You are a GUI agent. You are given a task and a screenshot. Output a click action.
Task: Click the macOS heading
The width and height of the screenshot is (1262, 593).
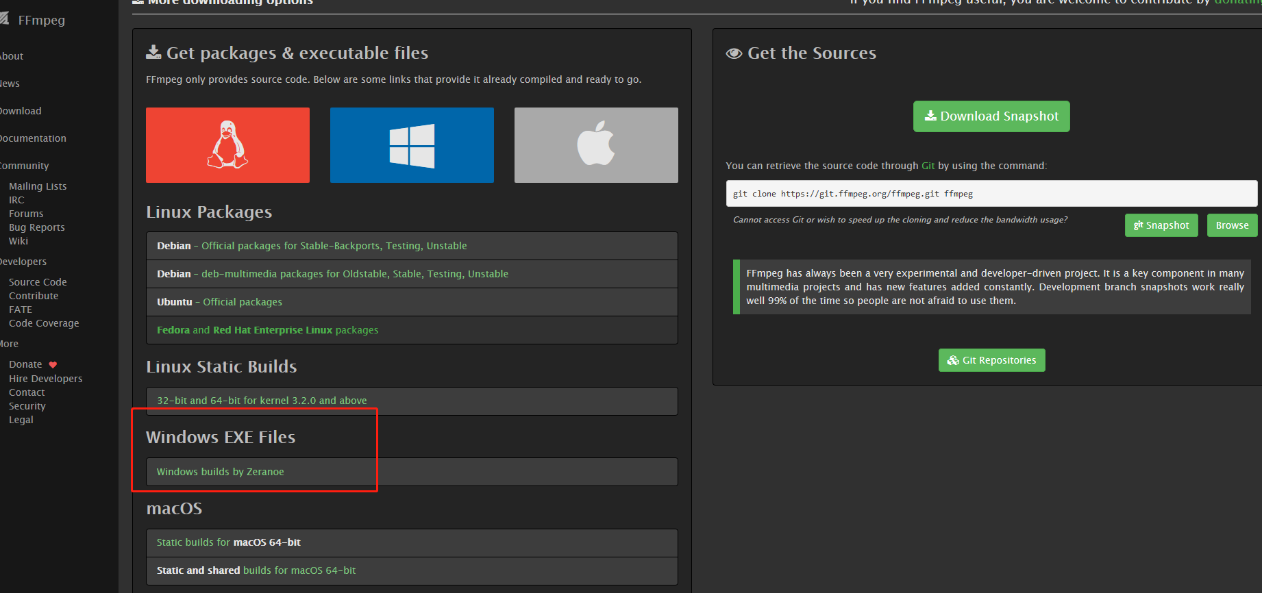pos(174,508)
